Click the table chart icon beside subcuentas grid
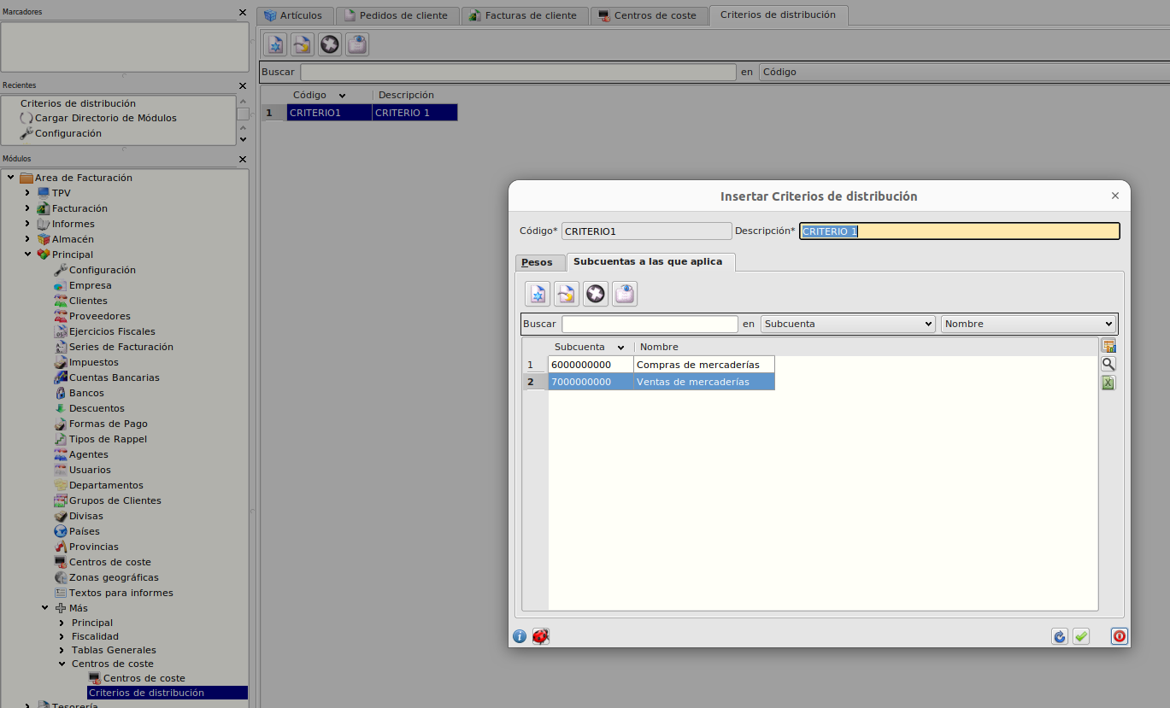Image resolution: width=1170 pixels, height=708 pixels. (1108, 346)
